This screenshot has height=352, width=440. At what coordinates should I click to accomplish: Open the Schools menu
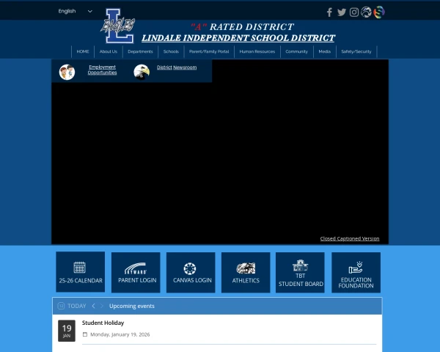tap(171, 51)
